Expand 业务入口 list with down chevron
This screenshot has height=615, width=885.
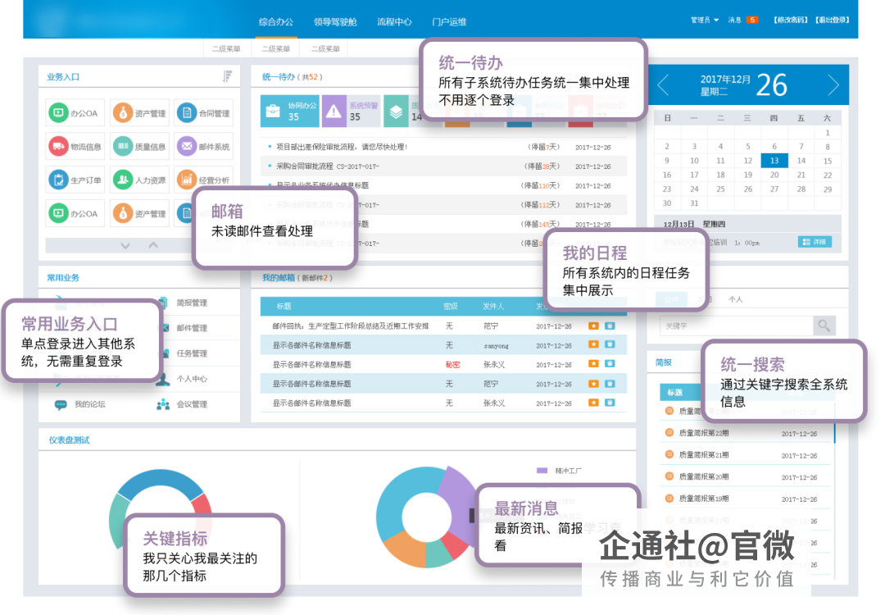[125, 245]
